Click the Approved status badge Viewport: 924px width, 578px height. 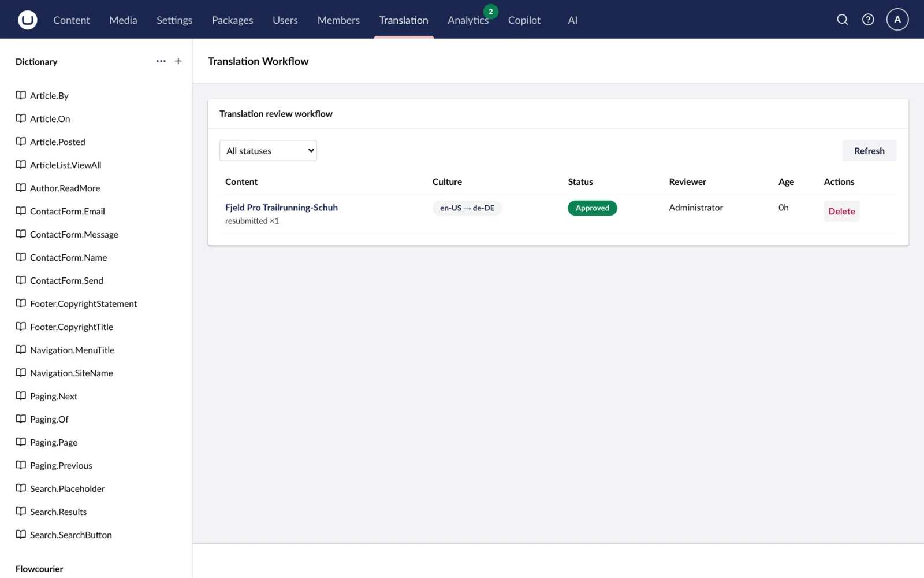(x=592, y=208)
